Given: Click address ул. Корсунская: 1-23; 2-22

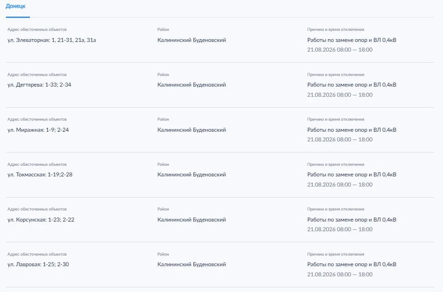Looking at the screenshot, I should 41,220.
